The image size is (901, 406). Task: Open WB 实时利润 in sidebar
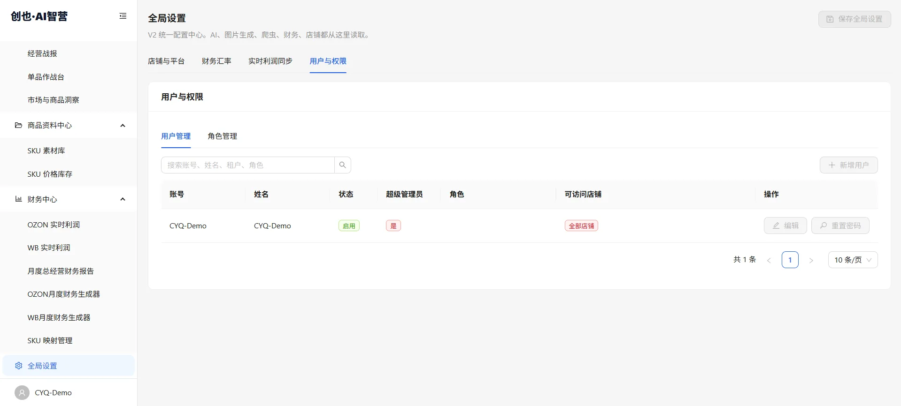click(69, 248)
